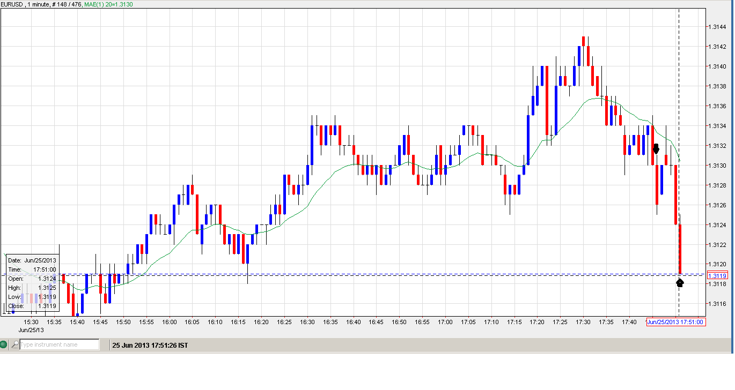
Task: Click the red 1.3119 current price tag
Action: click(x=717, y=276)
